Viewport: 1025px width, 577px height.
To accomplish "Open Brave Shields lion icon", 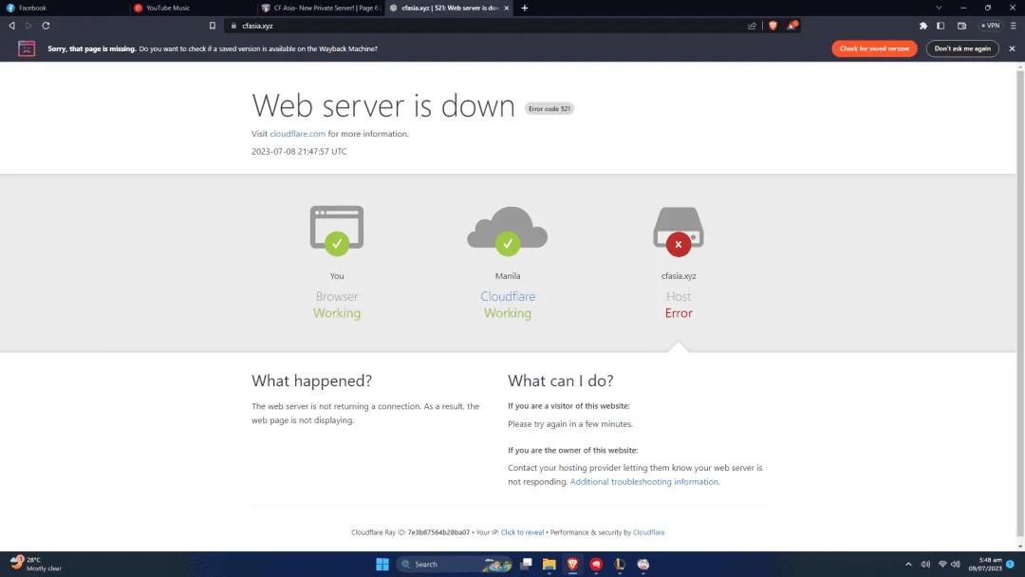I will [x=773, y=26].
